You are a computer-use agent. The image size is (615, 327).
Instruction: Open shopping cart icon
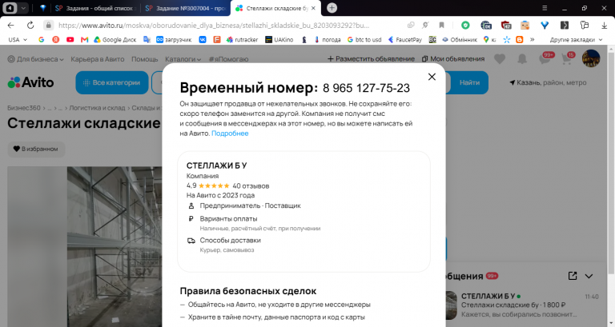[x=568, y=58]
